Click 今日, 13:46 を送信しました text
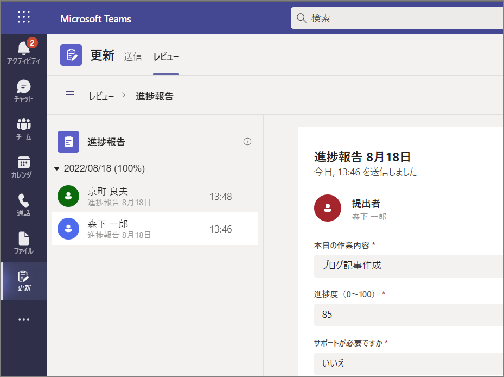The width and height of the screenshot is (504, 377). (365, 172)
